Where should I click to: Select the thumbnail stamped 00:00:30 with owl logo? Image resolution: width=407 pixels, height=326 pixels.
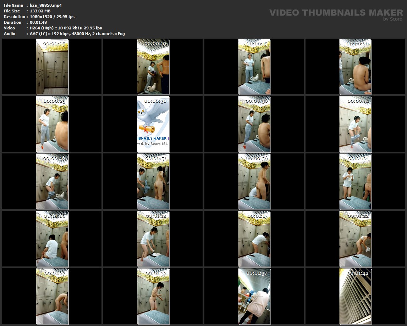(x=153, y=124)
